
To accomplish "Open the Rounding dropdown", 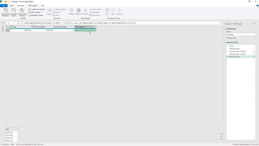I will 95,12.
